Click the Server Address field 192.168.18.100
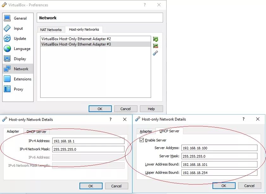This screenshot has height=194, width=266. [219, 148]
